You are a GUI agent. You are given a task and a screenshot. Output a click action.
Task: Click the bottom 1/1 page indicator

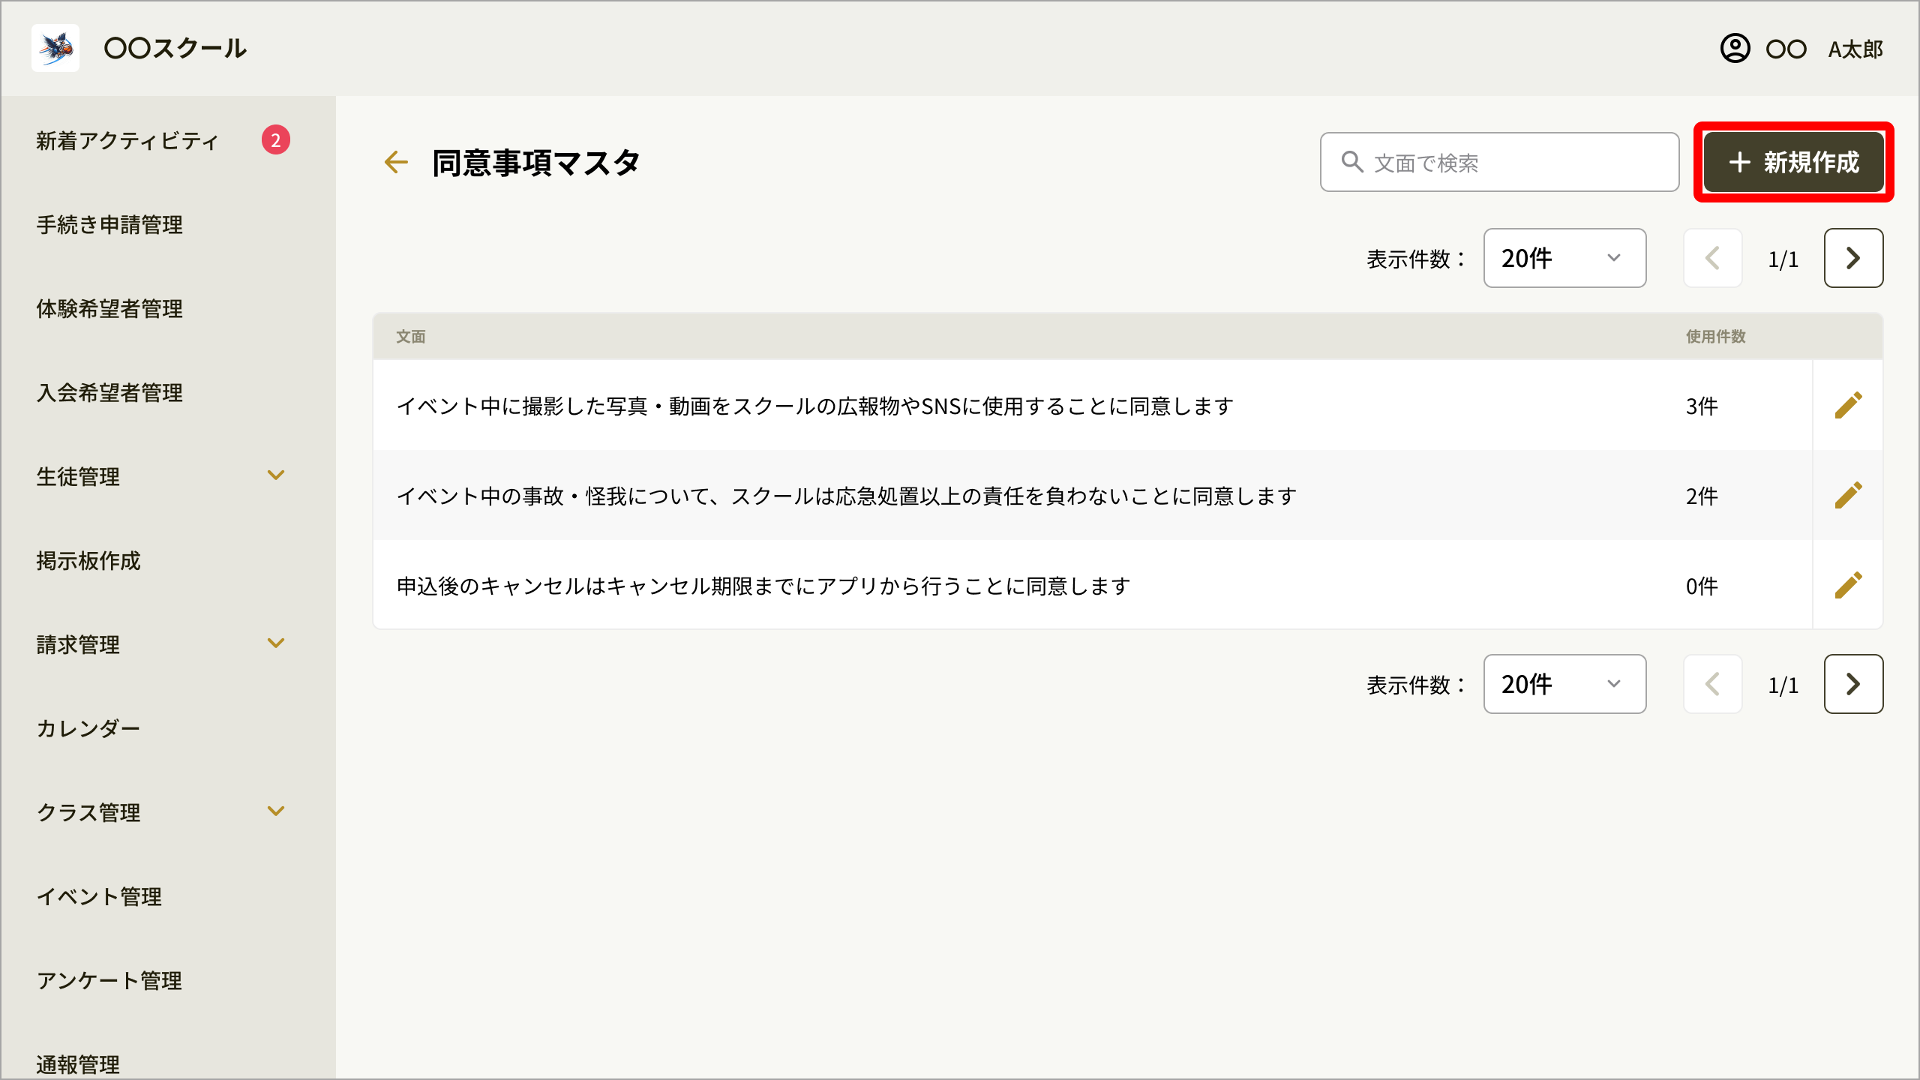pyautogui.click(x=1783, y=685)
